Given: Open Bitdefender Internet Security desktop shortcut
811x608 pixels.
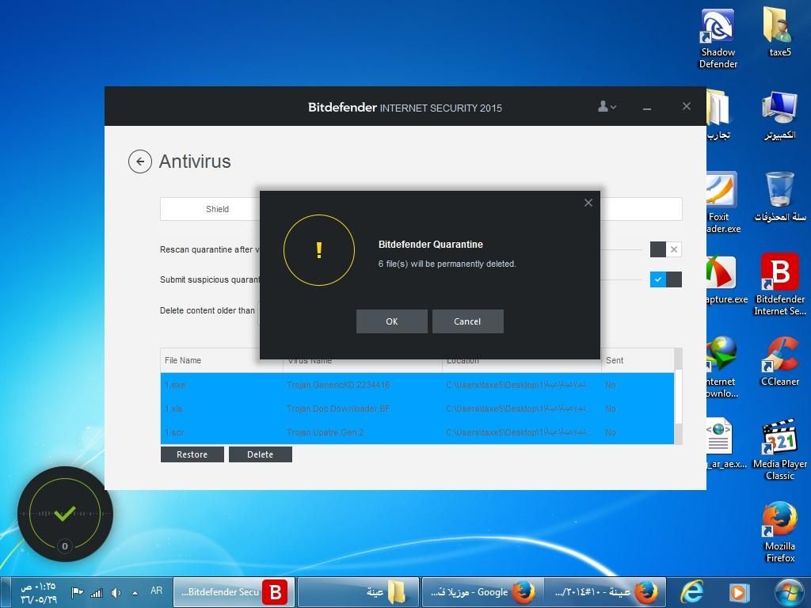Looking at the screenshot, I should click(x=779, y=285).
